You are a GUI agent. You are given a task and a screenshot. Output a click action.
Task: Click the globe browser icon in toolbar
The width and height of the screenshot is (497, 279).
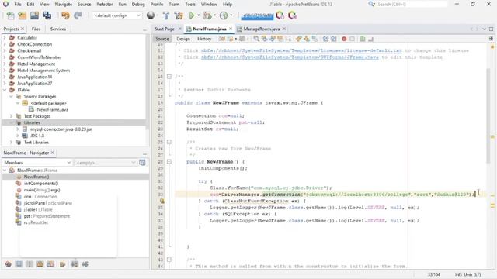151,15
